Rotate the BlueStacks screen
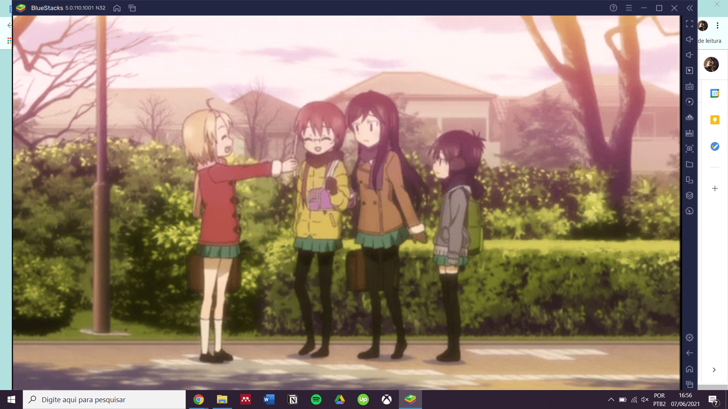The image size is (728, 409). (x=690, y=180)
